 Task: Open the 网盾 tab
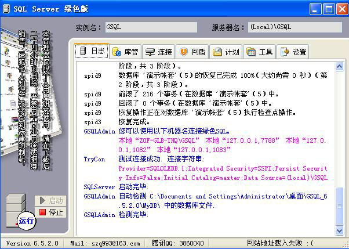(192, 52)
